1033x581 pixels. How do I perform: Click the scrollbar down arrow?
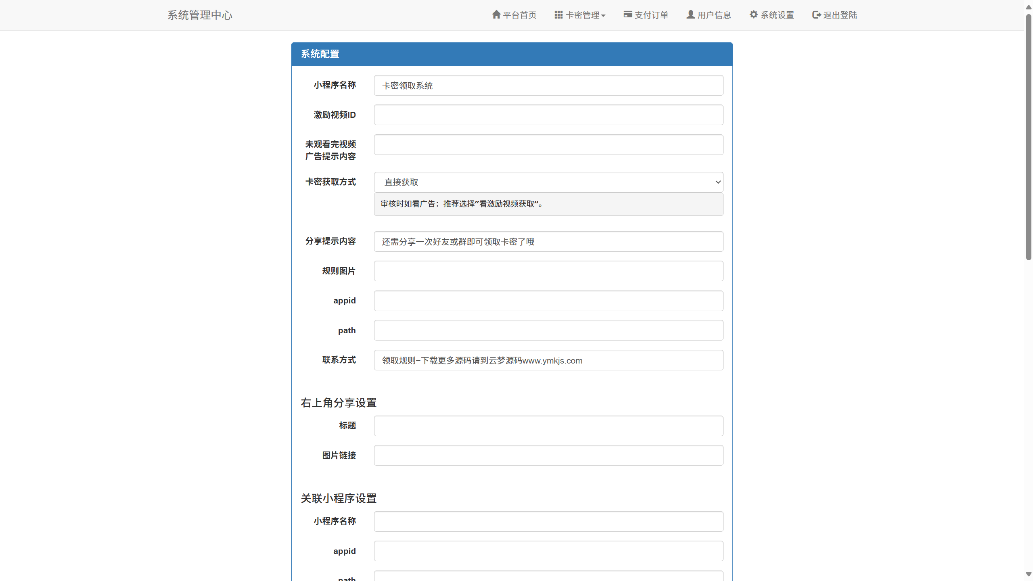pos(1029,574)
